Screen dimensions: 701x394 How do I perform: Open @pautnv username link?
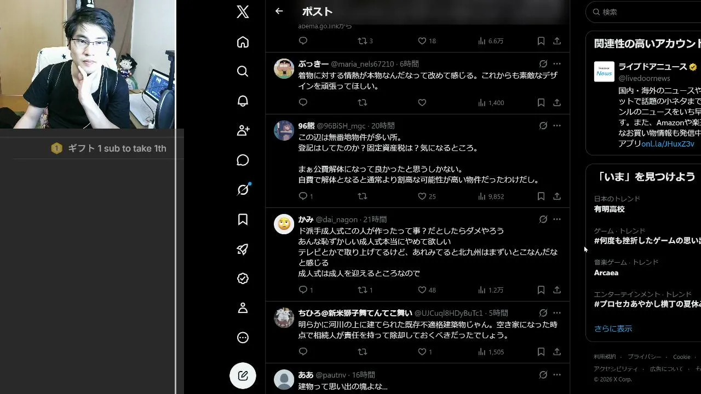click(x=331, y=375)
